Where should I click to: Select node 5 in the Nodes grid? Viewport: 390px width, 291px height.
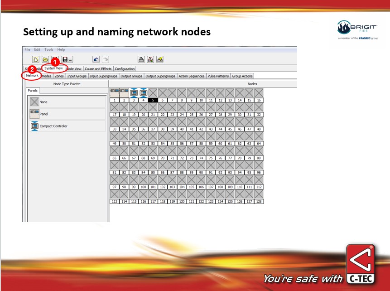pos(153,100)
